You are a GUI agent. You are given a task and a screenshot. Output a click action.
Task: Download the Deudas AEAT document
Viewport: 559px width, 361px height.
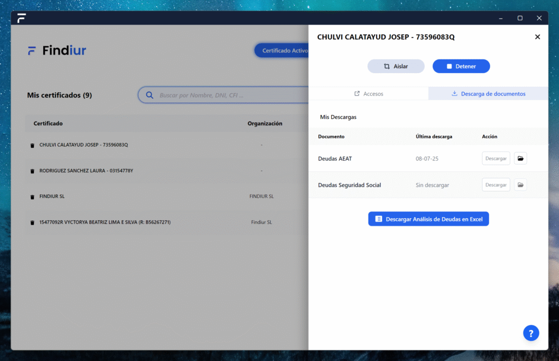pos(496,159)
